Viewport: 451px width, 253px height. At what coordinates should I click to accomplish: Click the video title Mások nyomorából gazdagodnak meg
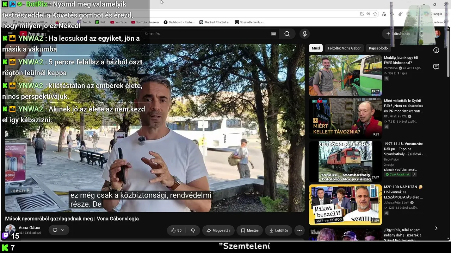point(72,219)
